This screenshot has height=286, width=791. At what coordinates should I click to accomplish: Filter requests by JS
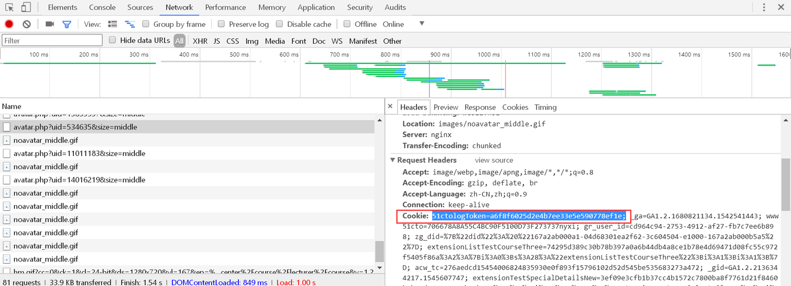click(217, 41)
